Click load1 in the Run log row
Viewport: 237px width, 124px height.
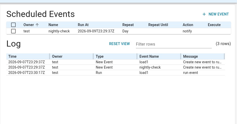tap(144, 73)
